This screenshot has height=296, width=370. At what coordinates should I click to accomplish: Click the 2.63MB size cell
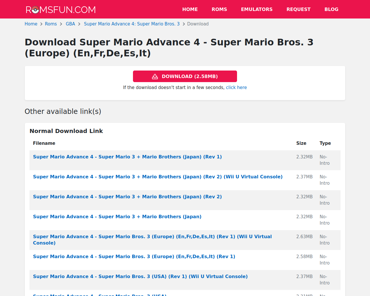click(x=304, y=236)
